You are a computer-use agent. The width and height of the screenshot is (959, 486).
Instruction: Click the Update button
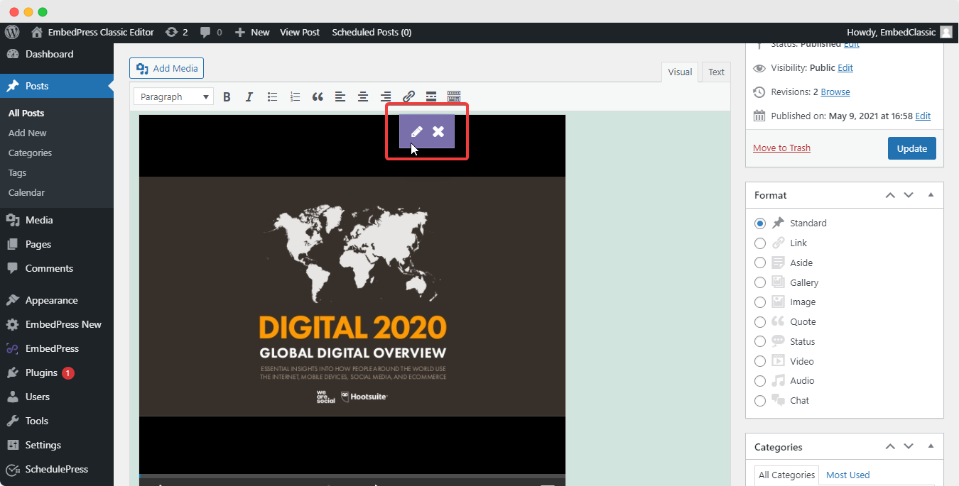(x=912, y=148)
